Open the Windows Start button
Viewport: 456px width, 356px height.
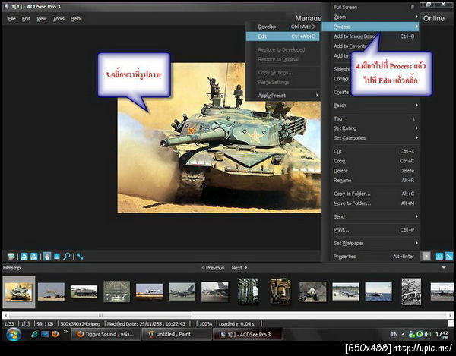click(x=13, y=334)
